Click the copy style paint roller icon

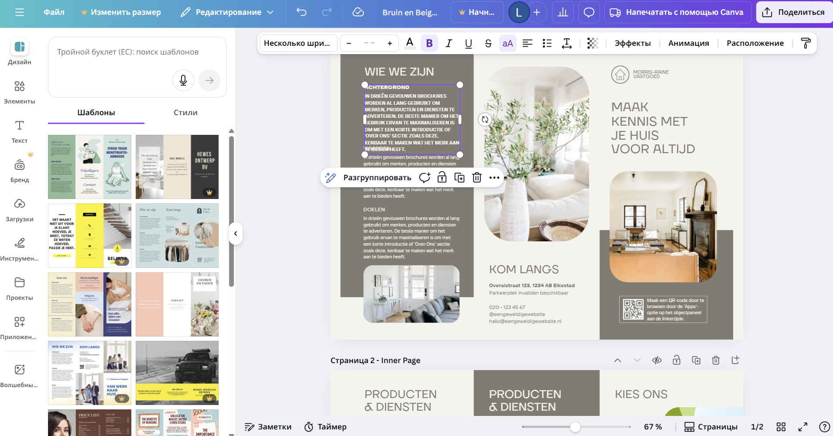pos(806,43)
